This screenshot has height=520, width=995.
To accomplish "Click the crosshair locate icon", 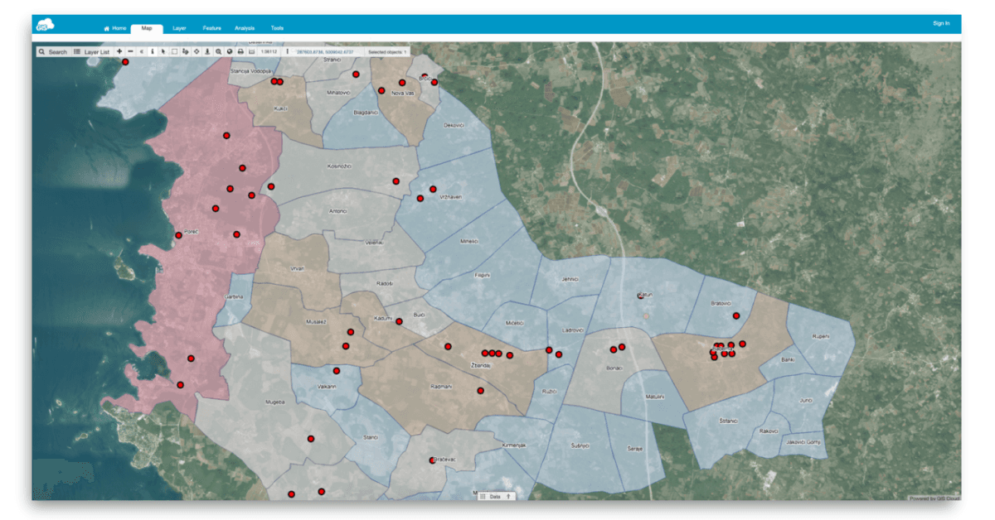I will [197, 51].
